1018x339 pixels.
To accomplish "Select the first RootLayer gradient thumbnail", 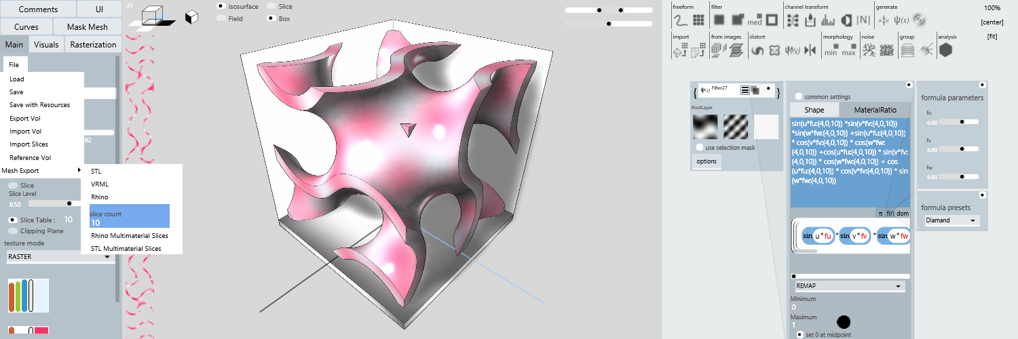I will [704, 127].
